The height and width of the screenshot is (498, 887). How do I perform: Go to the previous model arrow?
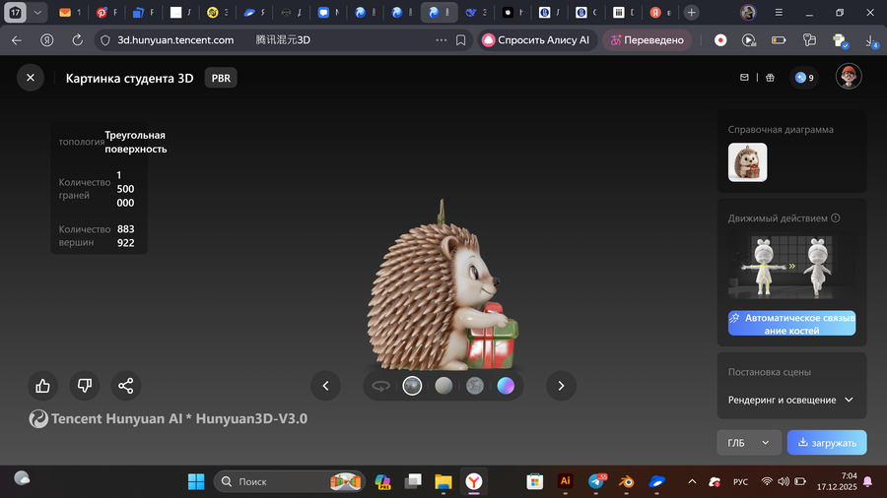click(325, 386)
